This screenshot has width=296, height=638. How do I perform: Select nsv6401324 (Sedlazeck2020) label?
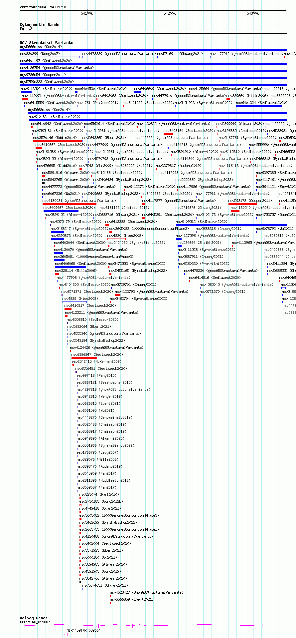click(262, 103)
